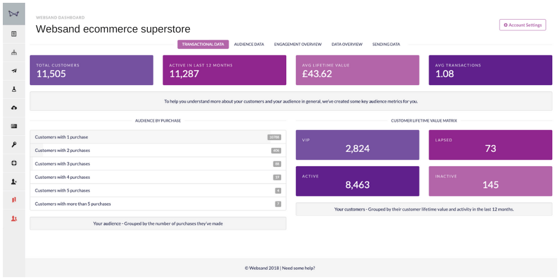The width and height of the screenshot is (560, 280).
Task: Open the ID card icon in the sidebar
Action: [x=14, y=126]
